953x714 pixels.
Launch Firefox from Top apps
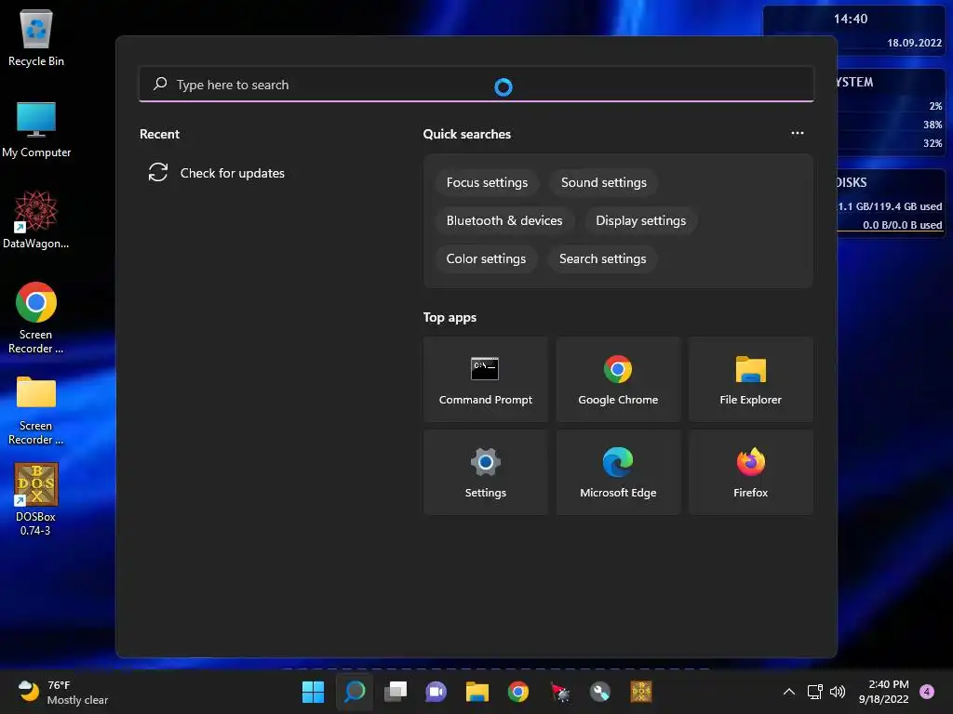coord(750,472)
